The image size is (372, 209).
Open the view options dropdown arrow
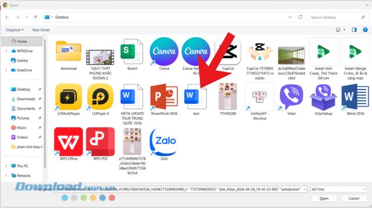(x=345, y=30)
